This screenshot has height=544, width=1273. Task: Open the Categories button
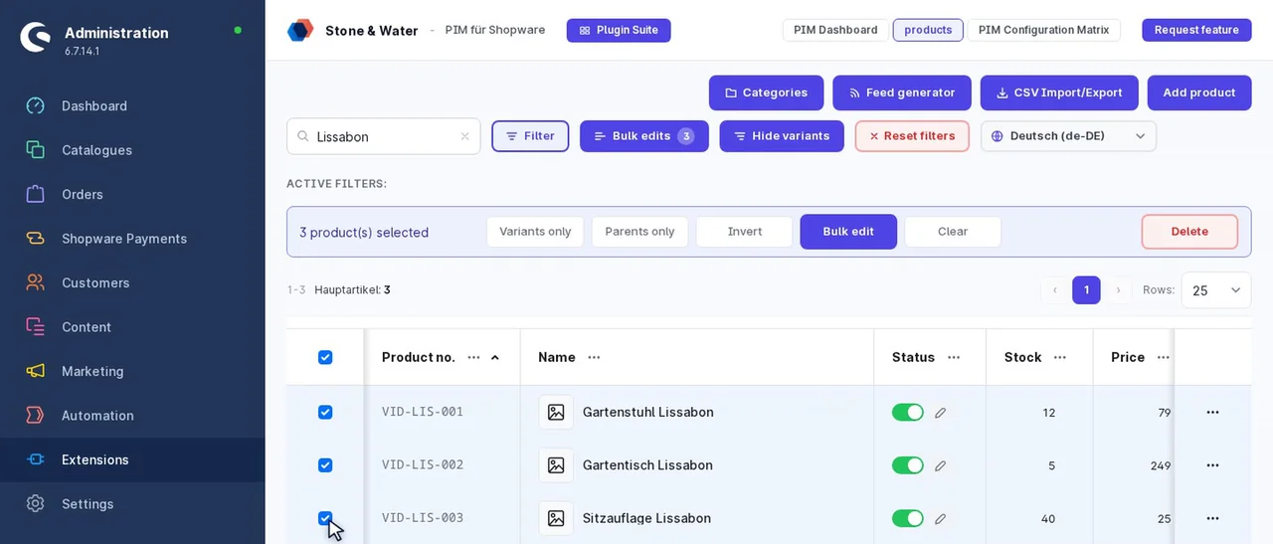click(x=766, y=92)
